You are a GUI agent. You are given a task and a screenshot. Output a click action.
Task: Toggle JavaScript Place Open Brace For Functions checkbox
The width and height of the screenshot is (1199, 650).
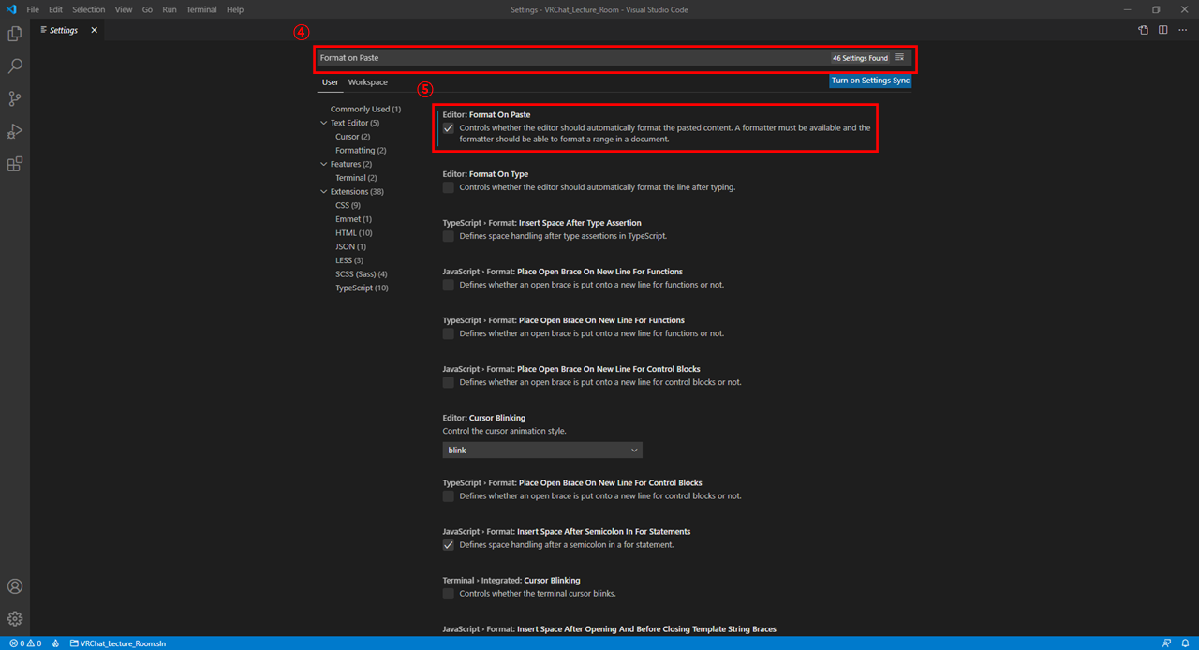(449, 285)
